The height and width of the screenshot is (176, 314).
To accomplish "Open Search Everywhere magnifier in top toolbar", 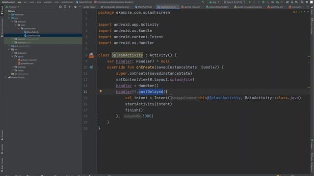I will tap(302, 2).
